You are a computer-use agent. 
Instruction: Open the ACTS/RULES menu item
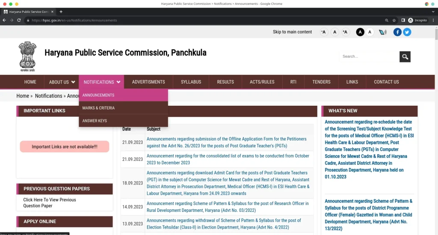pos(262,82)
